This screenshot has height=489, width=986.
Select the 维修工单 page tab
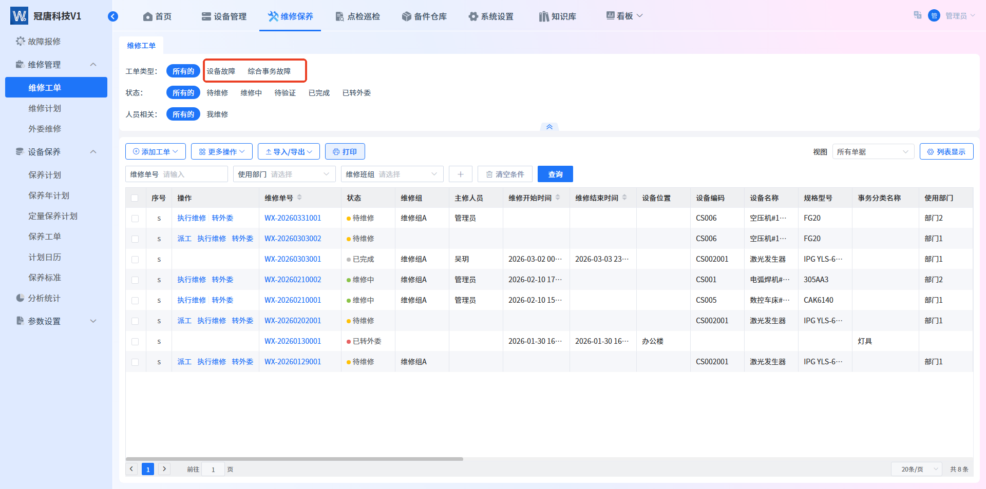tap(141, 46)
